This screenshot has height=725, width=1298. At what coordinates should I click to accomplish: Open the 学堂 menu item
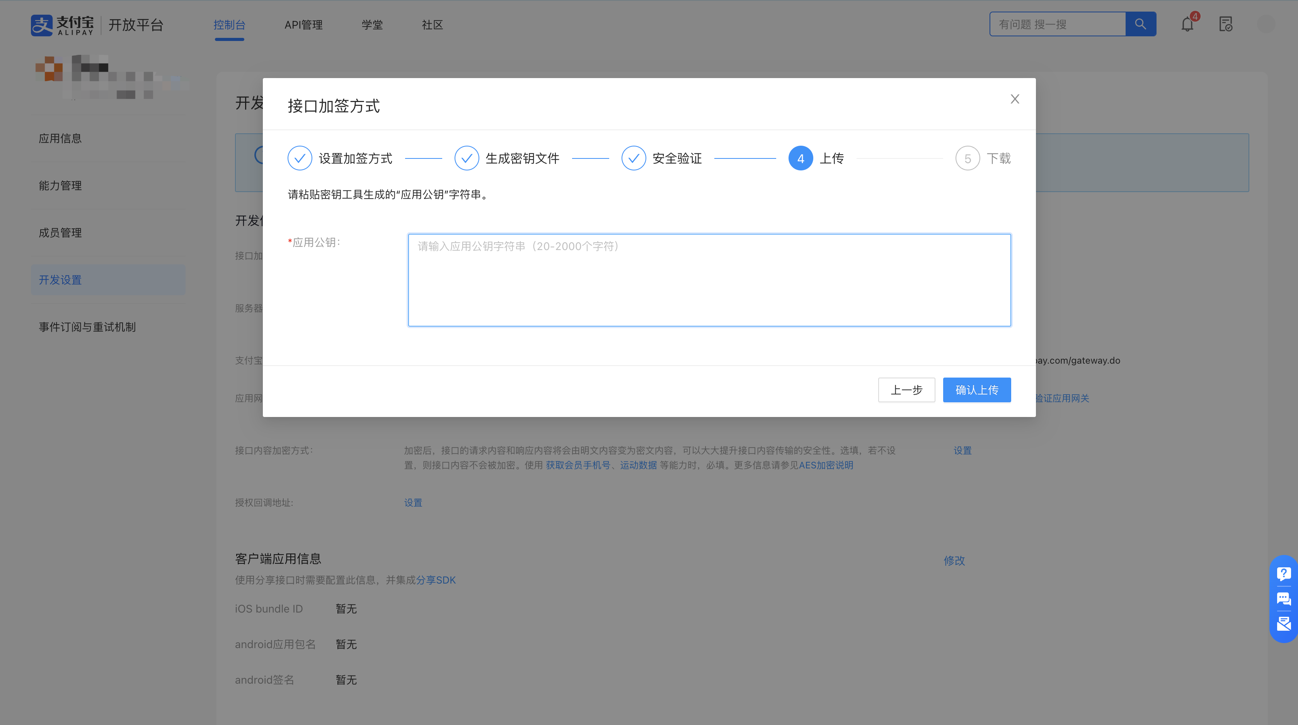tap(372, 25)
